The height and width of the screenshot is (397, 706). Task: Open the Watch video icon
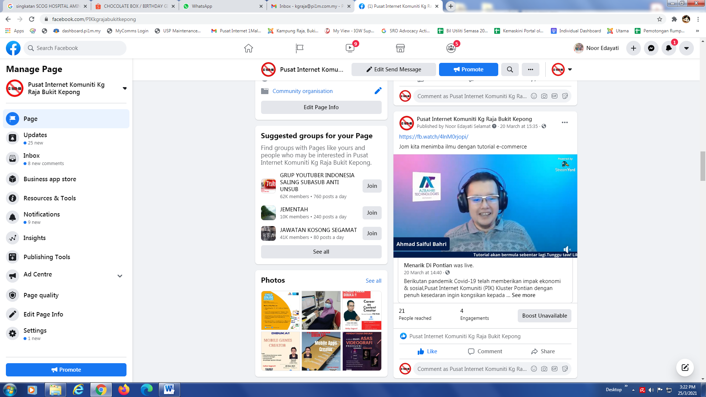tap(350, 48)
